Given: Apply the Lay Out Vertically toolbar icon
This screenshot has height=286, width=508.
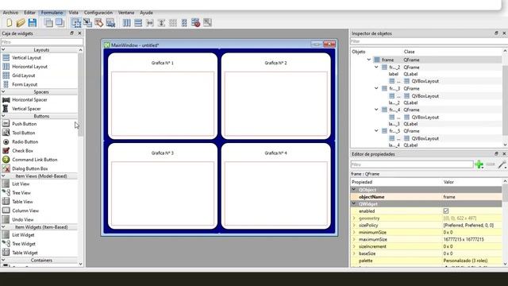Looking at the screenshot, I should pyautogui.click(x=138, y=23).
